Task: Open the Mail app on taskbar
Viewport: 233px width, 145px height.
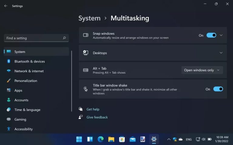Action: (133, 139)
